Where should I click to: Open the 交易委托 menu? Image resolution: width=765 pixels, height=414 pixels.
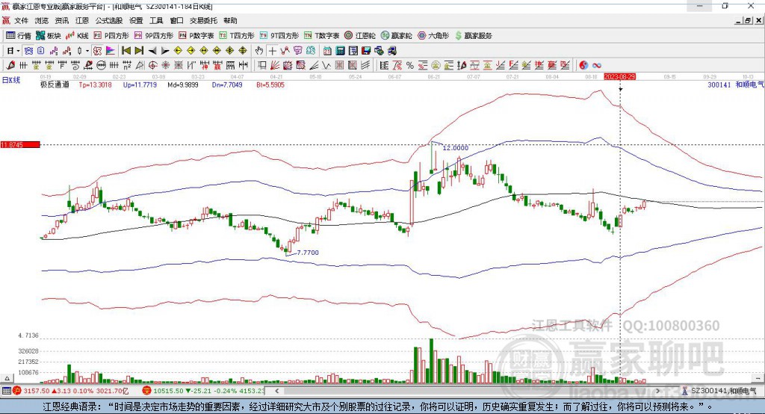[203, 20]
